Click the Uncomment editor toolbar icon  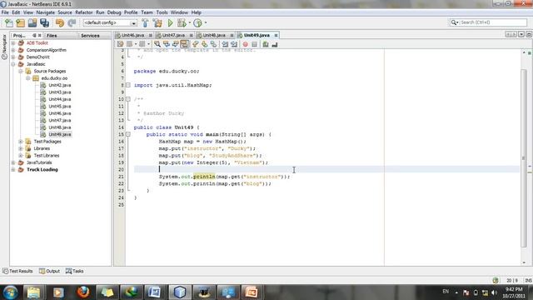[x=275, y=44]
